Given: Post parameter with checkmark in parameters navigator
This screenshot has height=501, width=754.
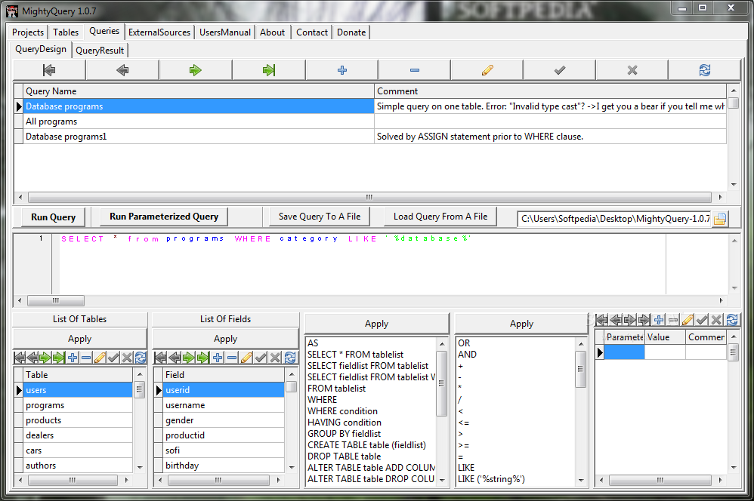Looking at the screenshot, I should tap(702, 319).
